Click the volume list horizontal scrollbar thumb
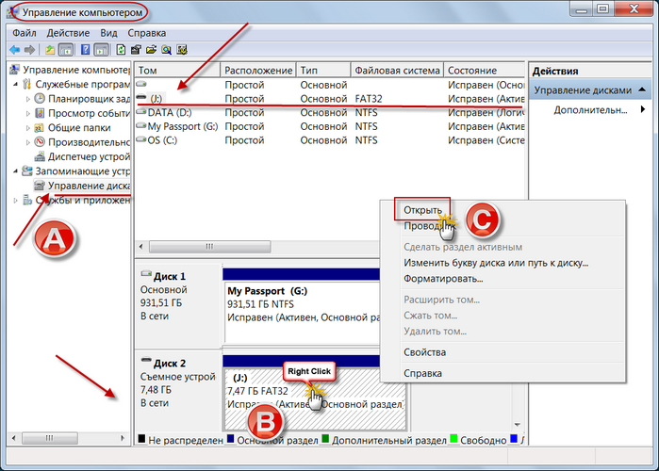Viewport: 659px width, 471px height. [209, 247]
